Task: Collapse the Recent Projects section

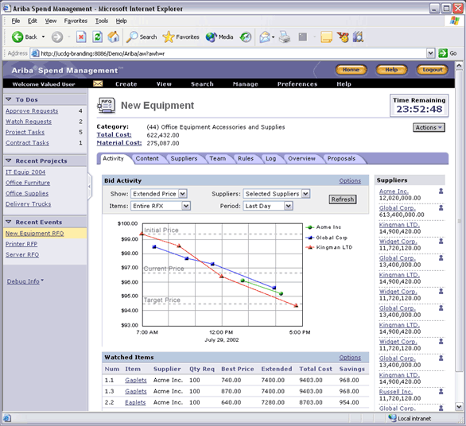Action: pos(9,161)
